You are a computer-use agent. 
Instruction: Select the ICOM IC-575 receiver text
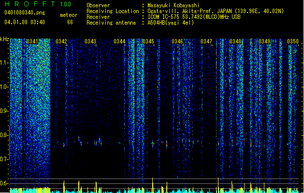(194, 17)
